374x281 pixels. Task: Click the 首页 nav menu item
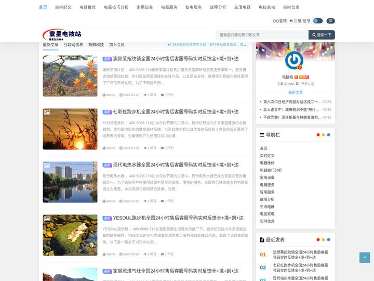[43, 7]
